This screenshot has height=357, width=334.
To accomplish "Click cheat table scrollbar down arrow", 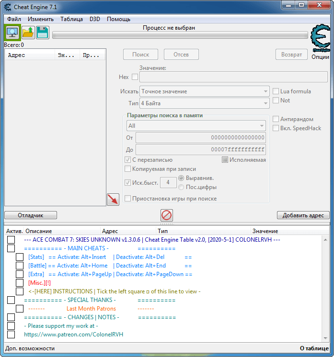I will tap(325, 338).
